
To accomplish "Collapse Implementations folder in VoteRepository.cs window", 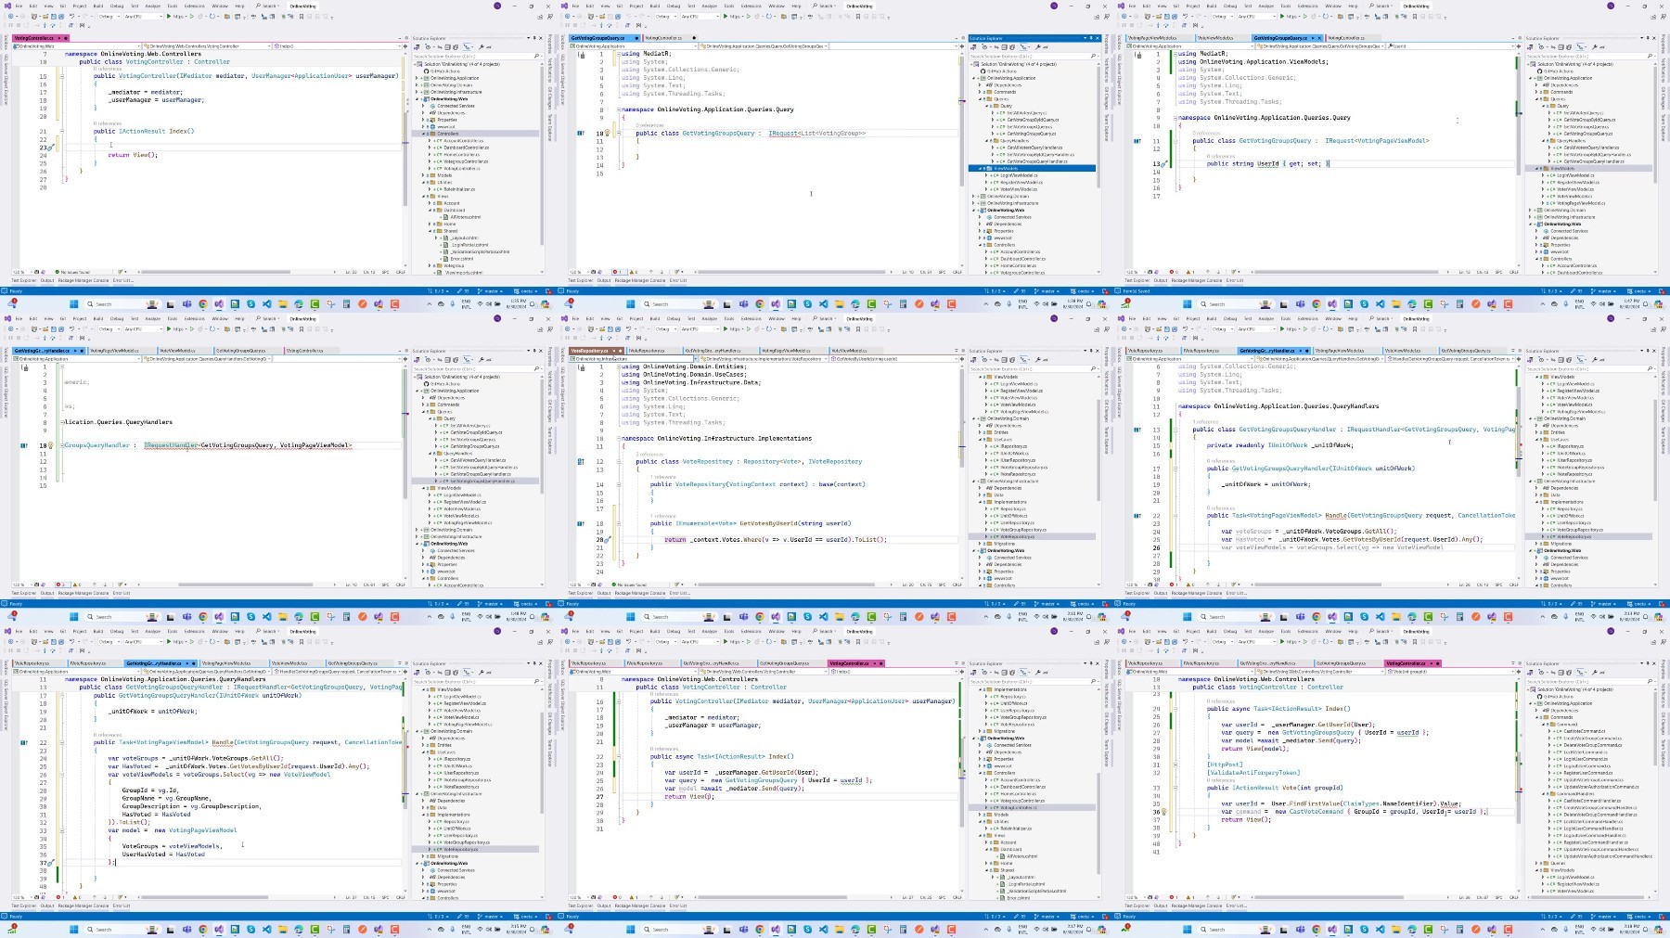I will (980, 502).
